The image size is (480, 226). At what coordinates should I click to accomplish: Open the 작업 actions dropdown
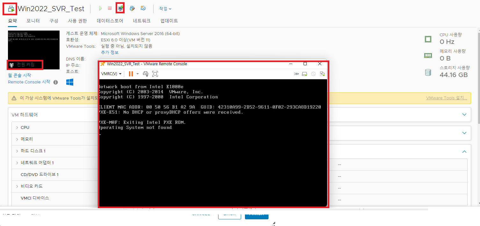click(165, 9)
